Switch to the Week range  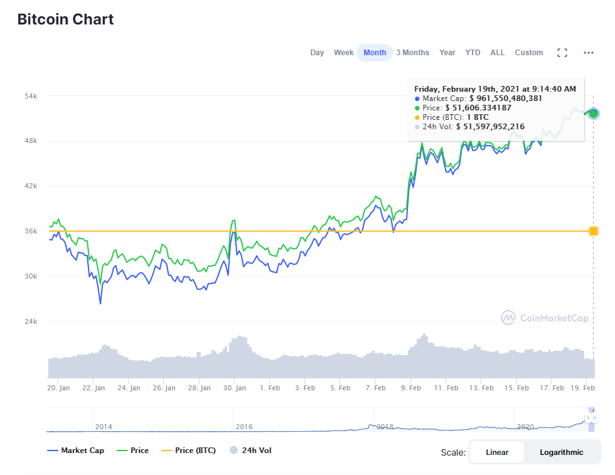click(x=343, y=53)
